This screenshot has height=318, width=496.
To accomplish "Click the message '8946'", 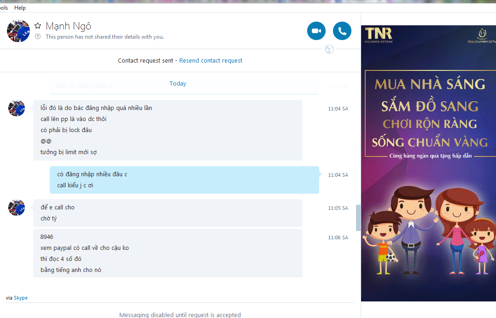I will (x=47, y=237).
